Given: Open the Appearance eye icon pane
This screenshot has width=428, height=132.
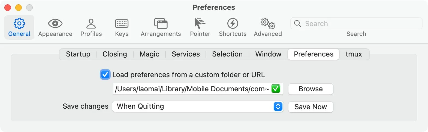Looking at the screenshot, I should [55, 24].
